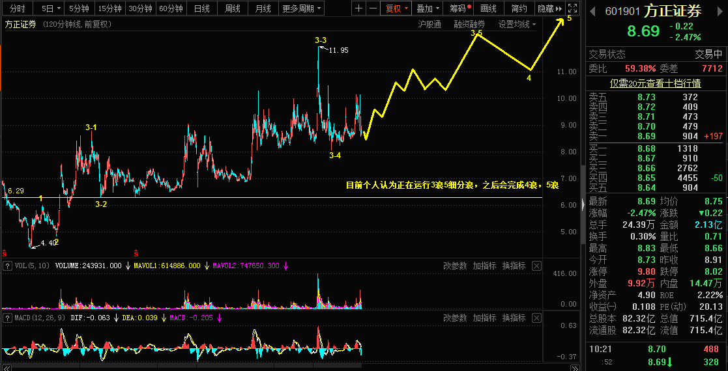Open help icon for VOL indicator
Screen dimensions: 728x371
(x=7, y=266)
